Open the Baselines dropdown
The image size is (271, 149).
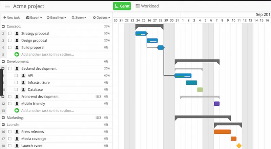tap(56, 18)
